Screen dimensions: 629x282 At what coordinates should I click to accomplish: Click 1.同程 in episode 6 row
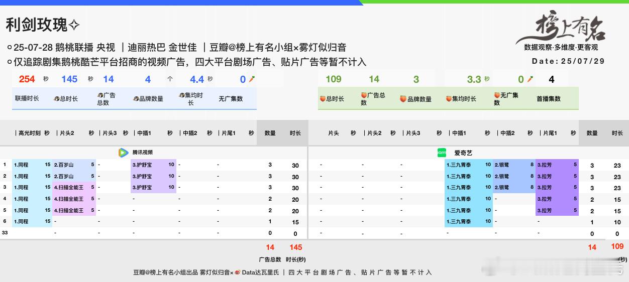(21, 222)
